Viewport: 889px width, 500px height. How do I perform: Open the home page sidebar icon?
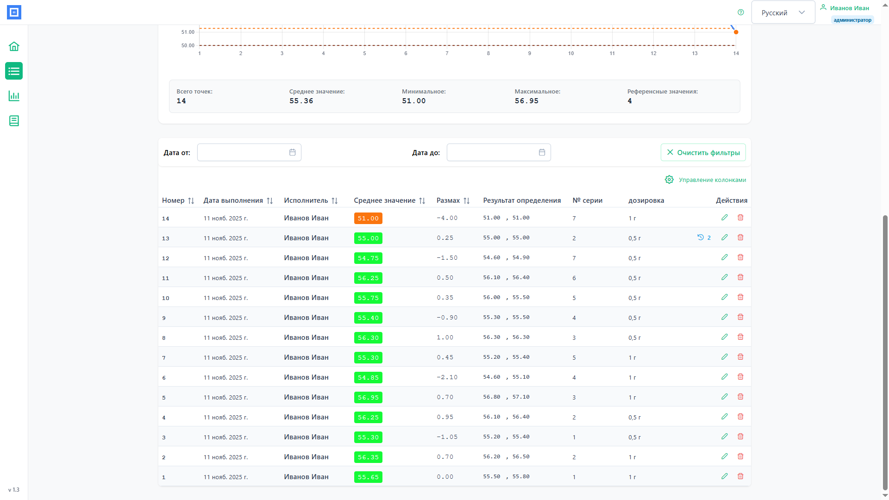click(14, 46)
